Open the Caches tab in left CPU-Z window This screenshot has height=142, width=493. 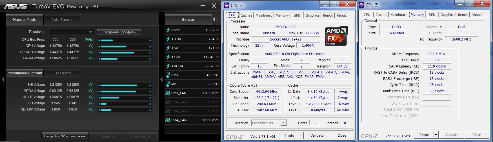point(246,15)
